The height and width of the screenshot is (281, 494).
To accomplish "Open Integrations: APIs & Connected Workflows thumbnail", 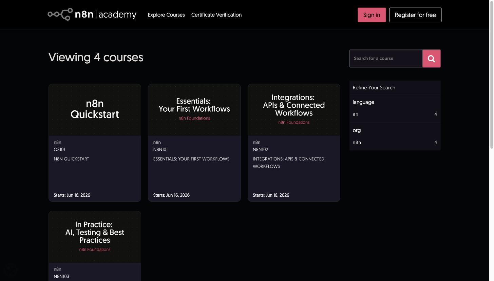I will [x=294, y=110].
